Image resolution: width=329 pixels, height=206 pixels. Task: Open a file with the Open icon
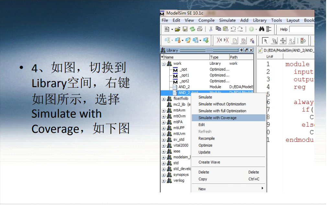[177, 29]
